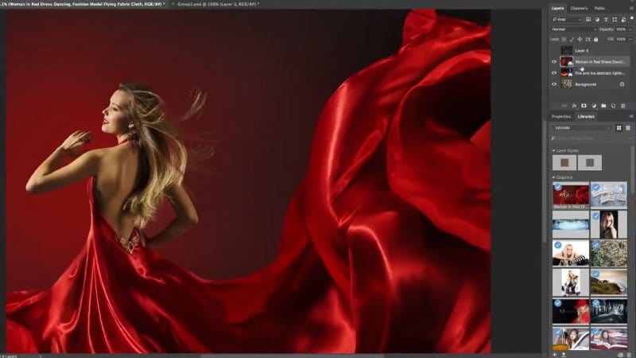Apply the first layer style swatch
This screenshot has width=636, height=358.
tap(564, 163)
